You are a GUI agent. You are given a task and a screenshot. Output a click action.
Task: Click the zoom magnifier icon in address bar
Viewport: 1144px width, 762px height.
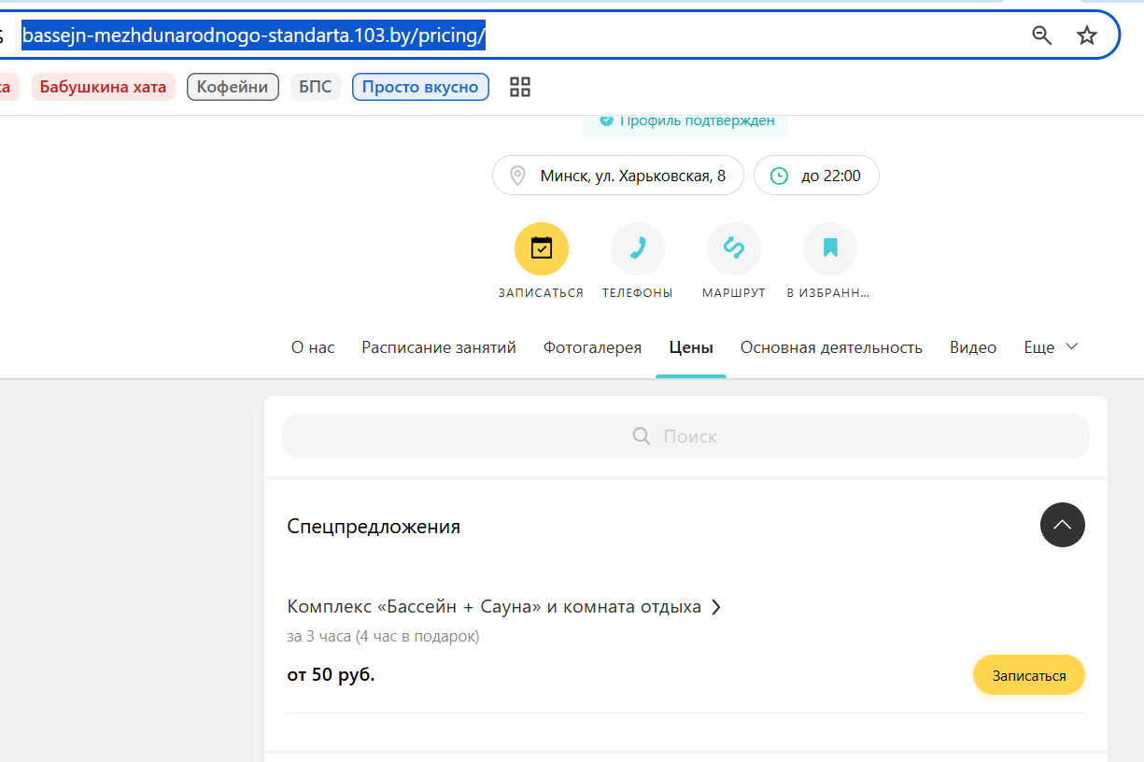coord(1041,35)
